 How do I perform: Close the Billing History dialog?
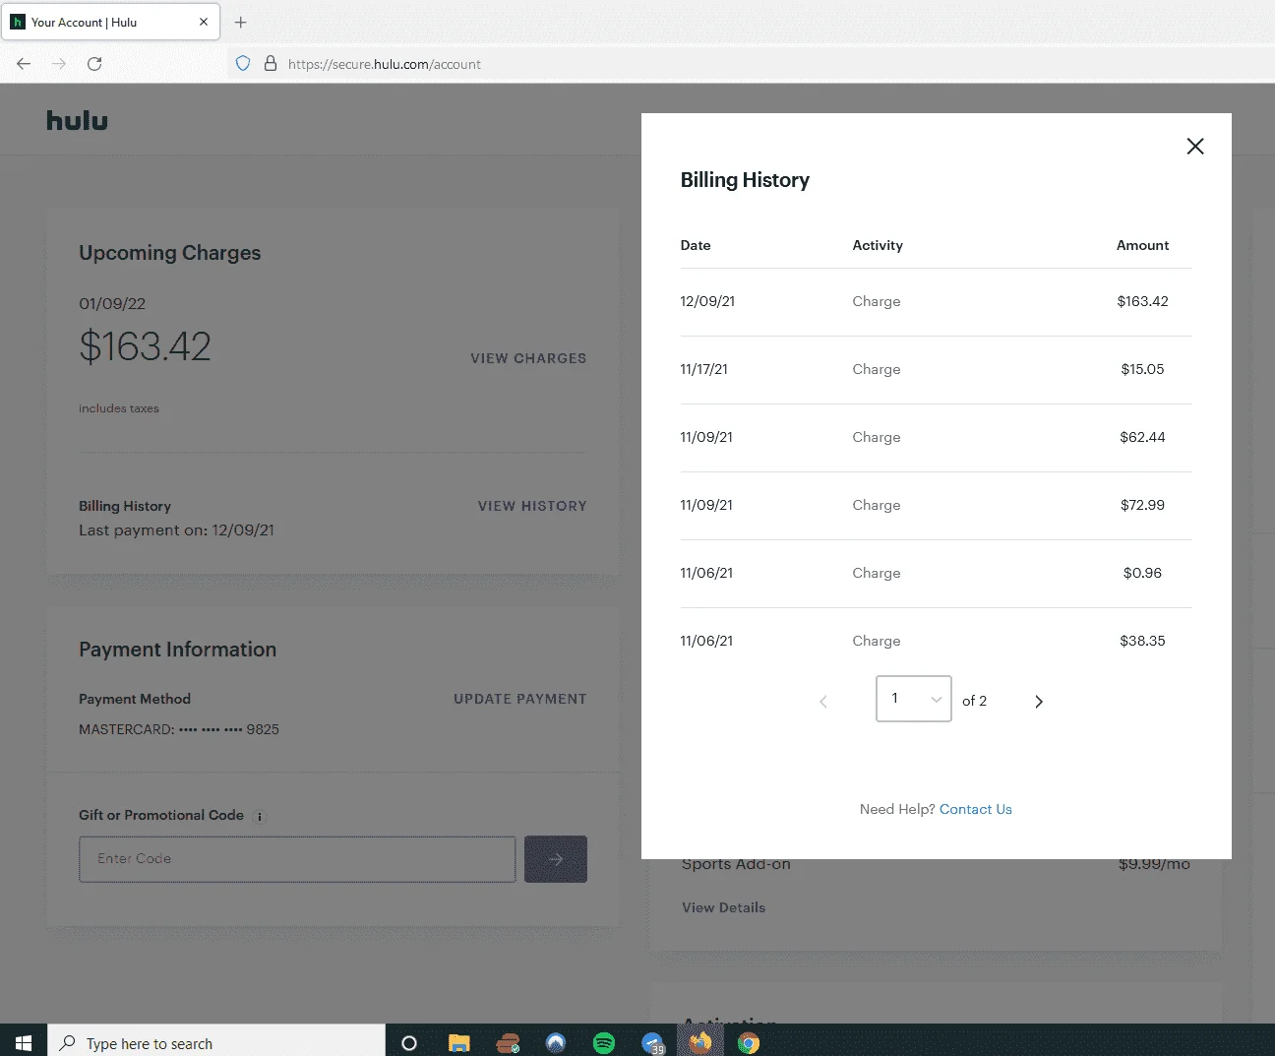(x=1195, y=147)
